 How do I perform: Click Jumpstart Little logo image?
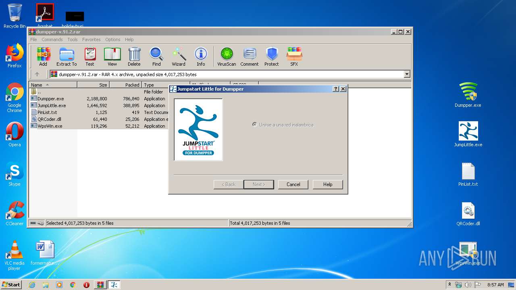coord(198,130)
